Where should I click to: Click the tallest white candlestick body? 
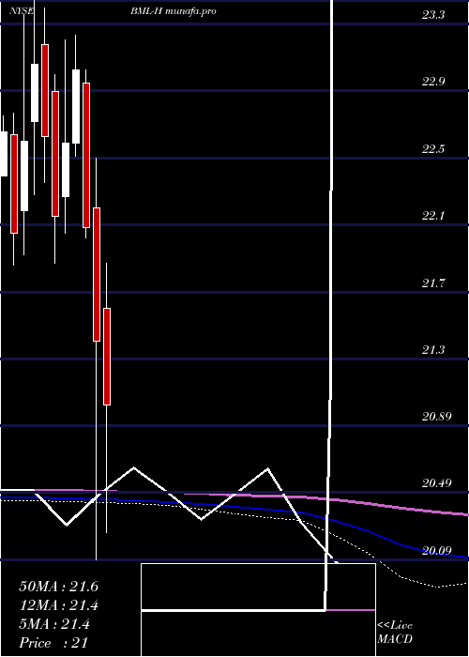point(76,106)
